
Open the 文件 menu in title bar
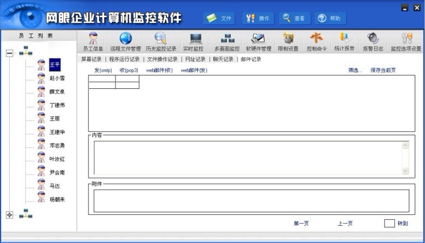219,18
